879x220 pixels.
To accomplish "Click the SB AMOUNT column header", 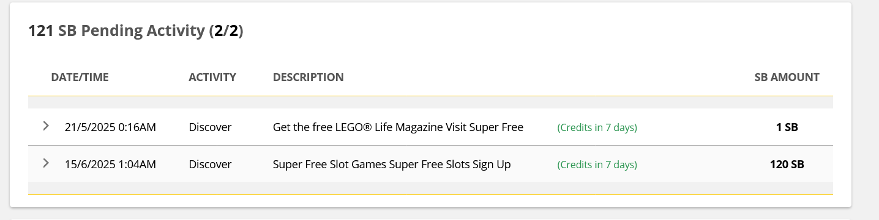I will point(787,77).
